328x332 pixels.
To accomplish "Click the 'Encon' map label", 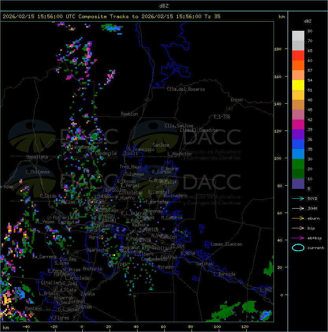I will (237, 100).
